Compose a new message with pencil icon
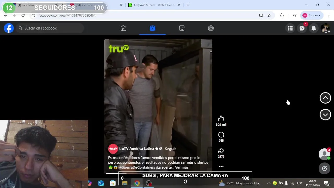Screen dimensions: 334x188 tap(324, 168)
